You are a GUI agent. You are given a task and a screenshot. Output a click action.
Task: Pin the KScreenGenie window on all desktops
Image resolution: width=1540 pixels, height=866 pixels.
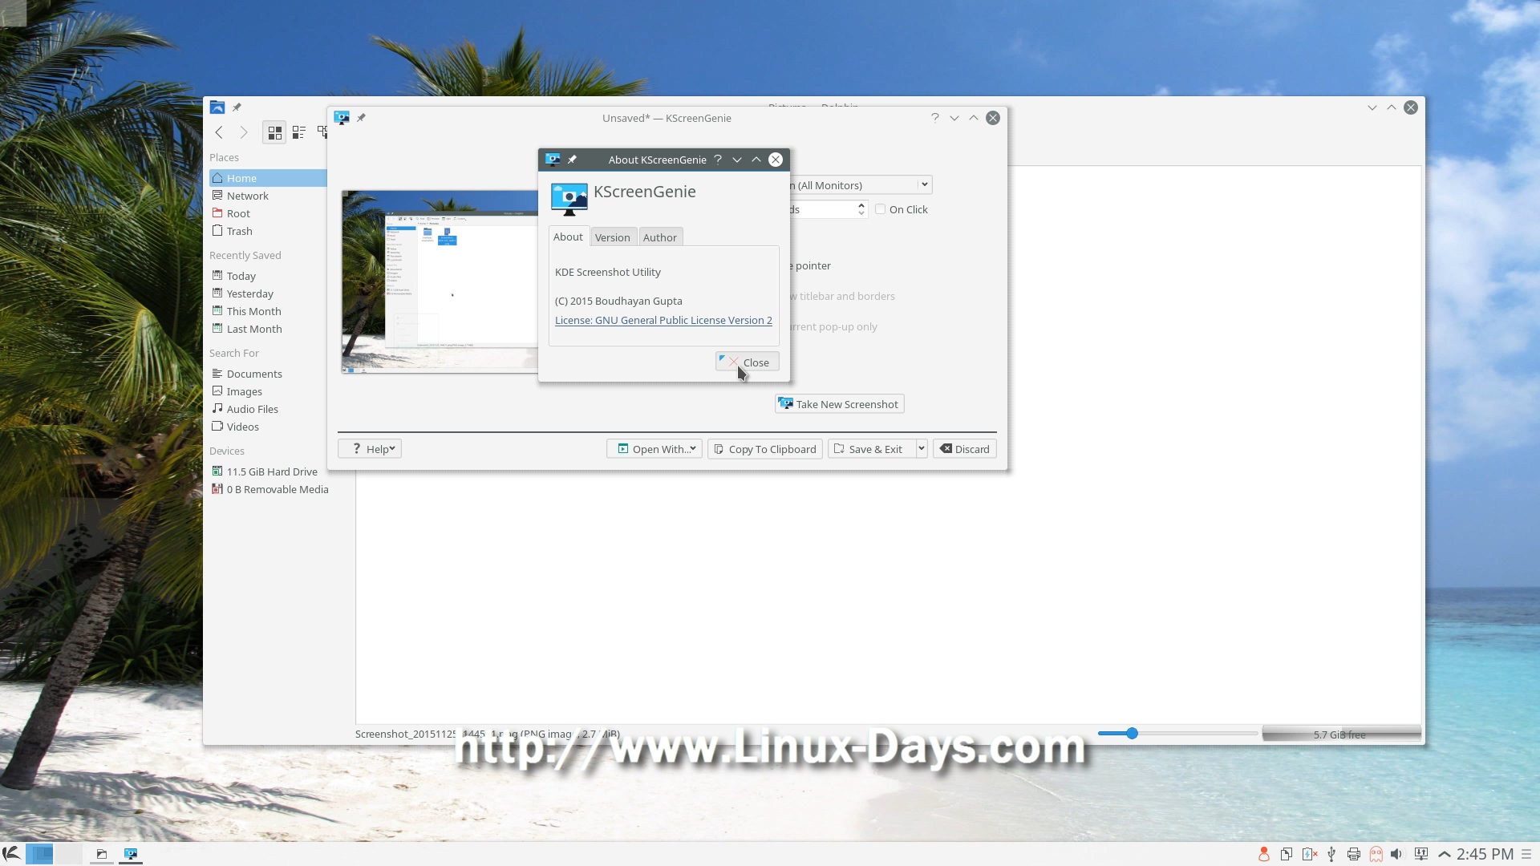[361, 118]
